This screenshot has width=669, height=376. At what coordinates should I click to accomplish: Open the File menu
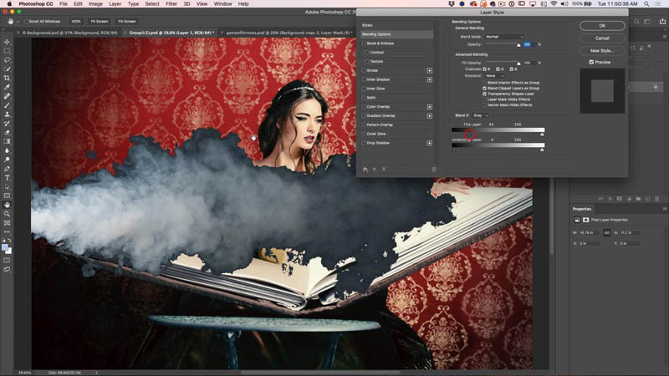coord(64,4)
